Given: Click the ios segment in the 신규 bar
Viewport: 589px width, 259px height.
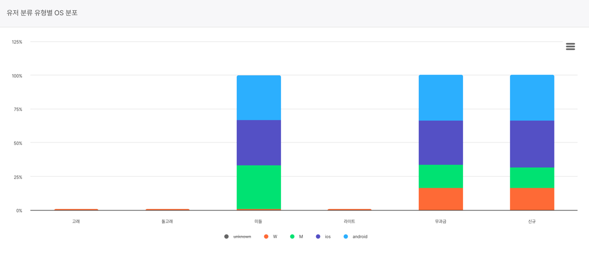Looking at the screenshot, I should 532,144.
